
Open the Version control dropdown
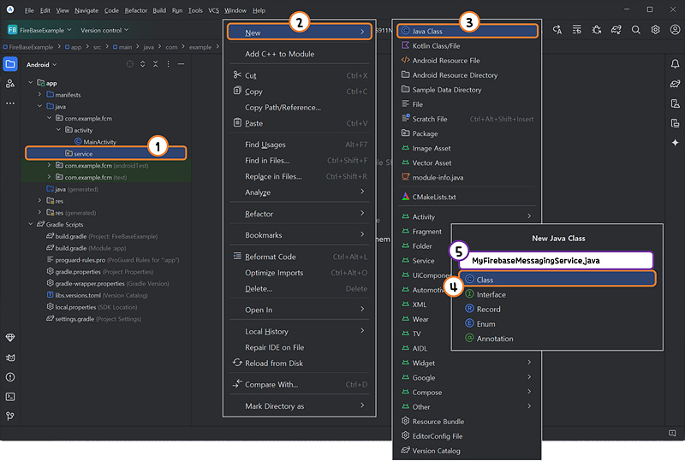click(x=104, y=30)
